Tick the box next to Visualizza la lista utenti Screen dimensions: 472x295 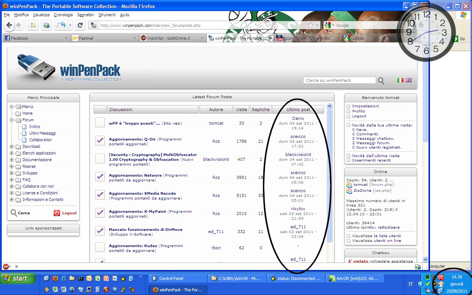point(348,236)
